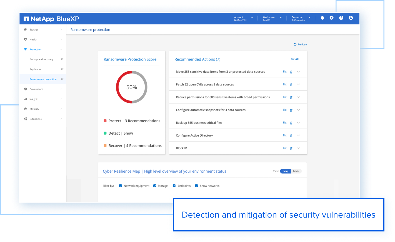Expand the Block IP recommendation details

298,148
